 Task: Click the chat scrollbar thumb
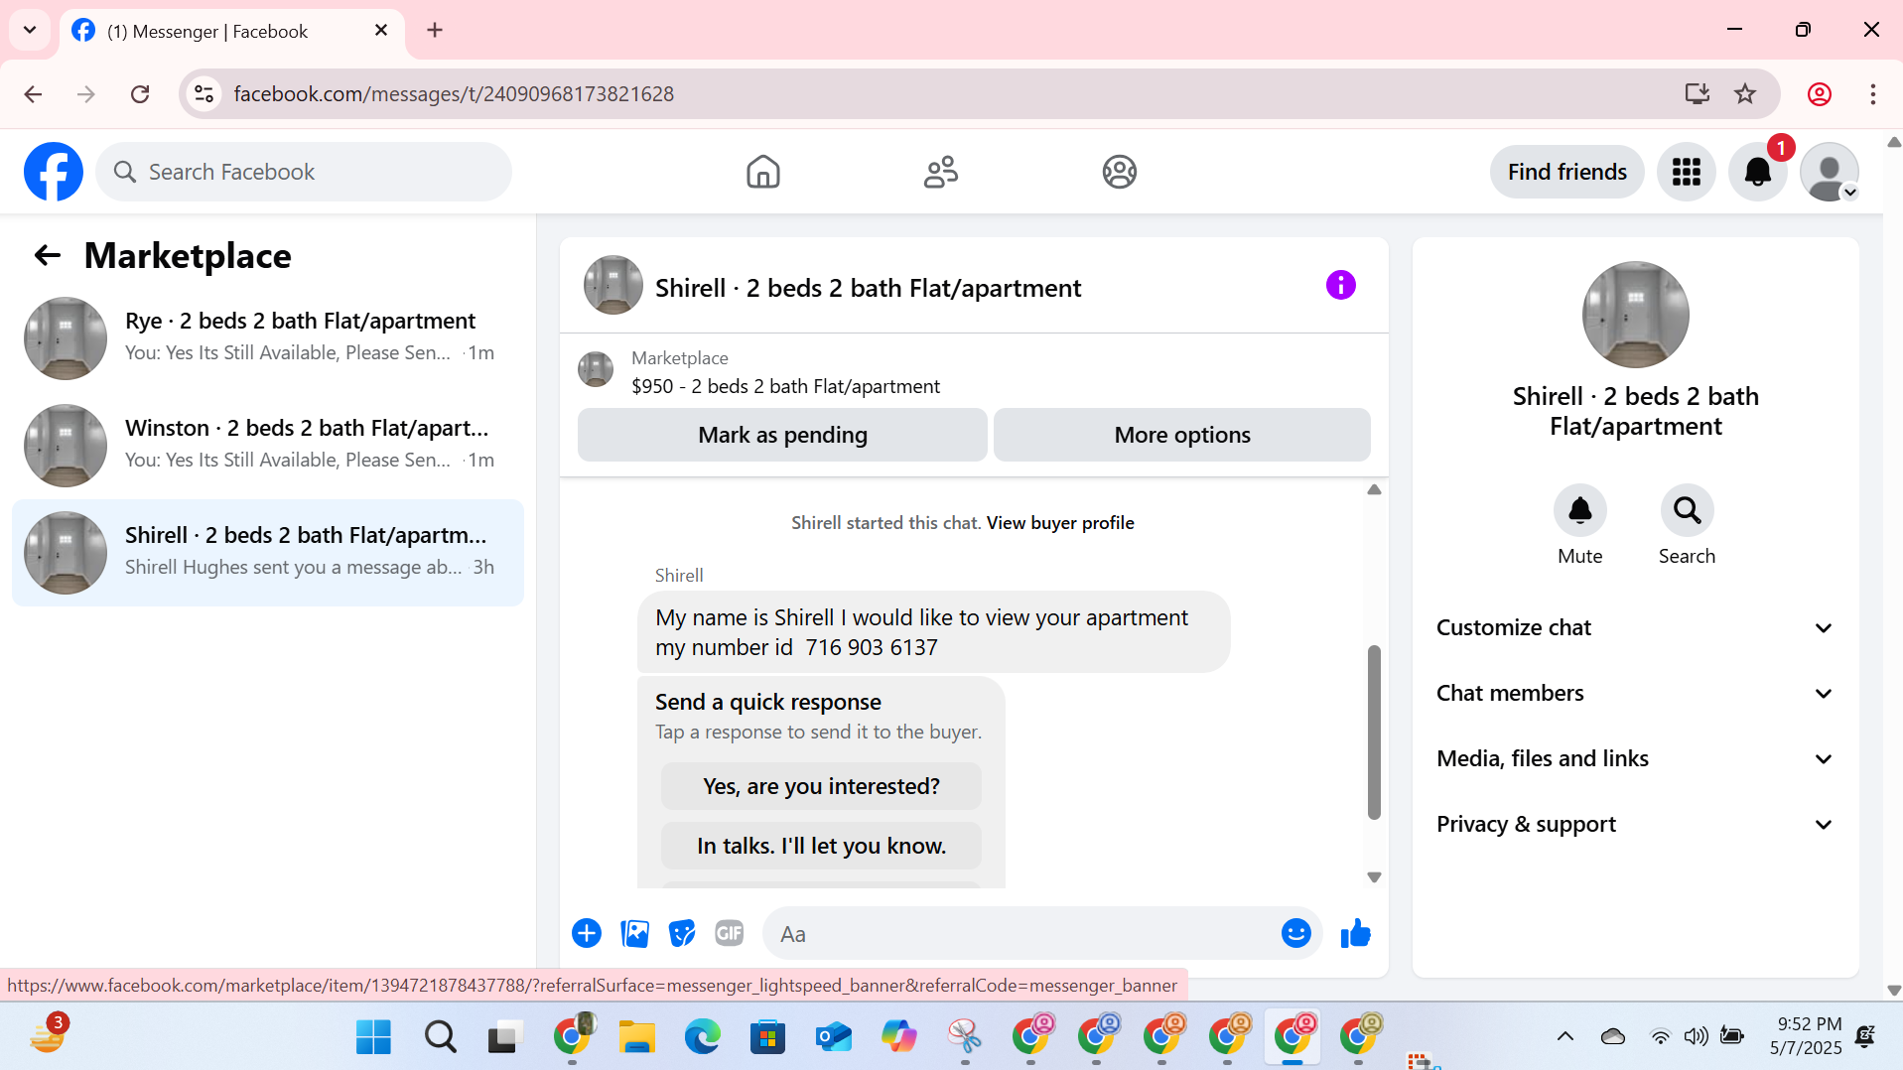coord(1374,733)
